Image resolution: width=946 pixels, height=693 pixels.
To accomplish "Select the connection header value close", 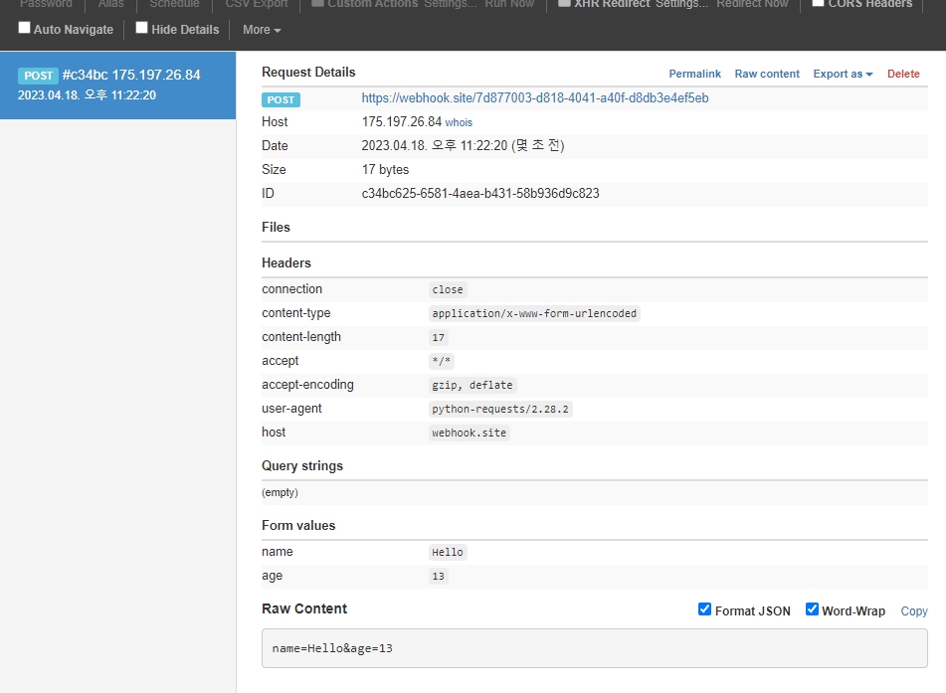I will pyautogui.click(x=447, y=289).
